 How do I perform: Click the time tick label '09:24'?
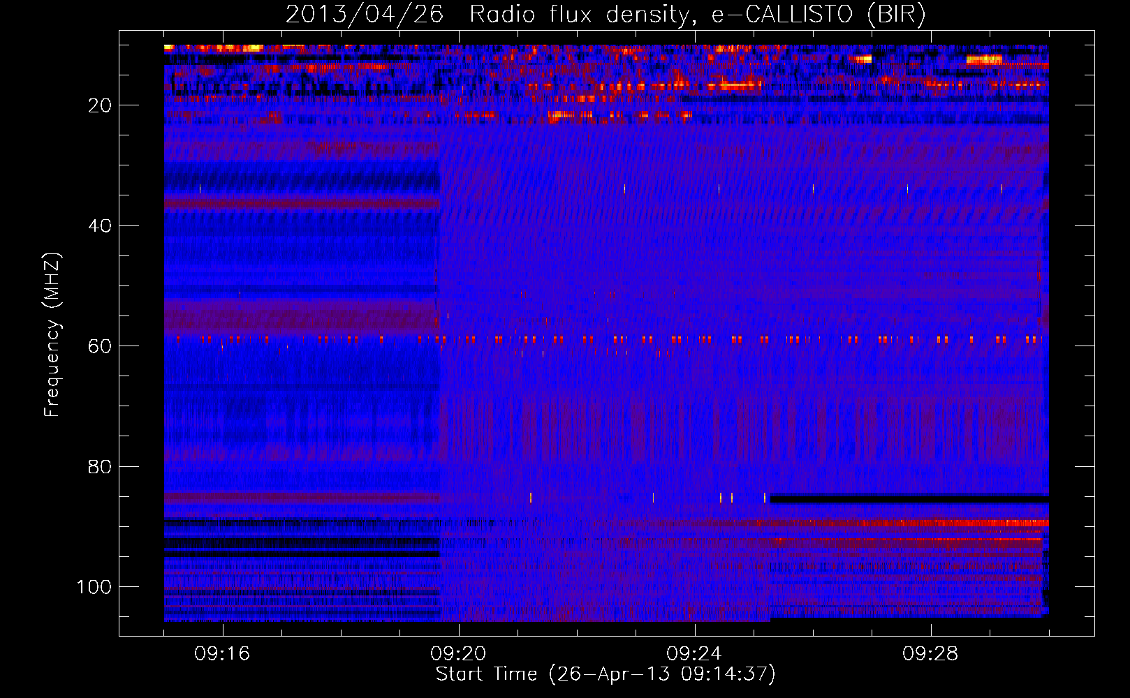pos(694,654)
